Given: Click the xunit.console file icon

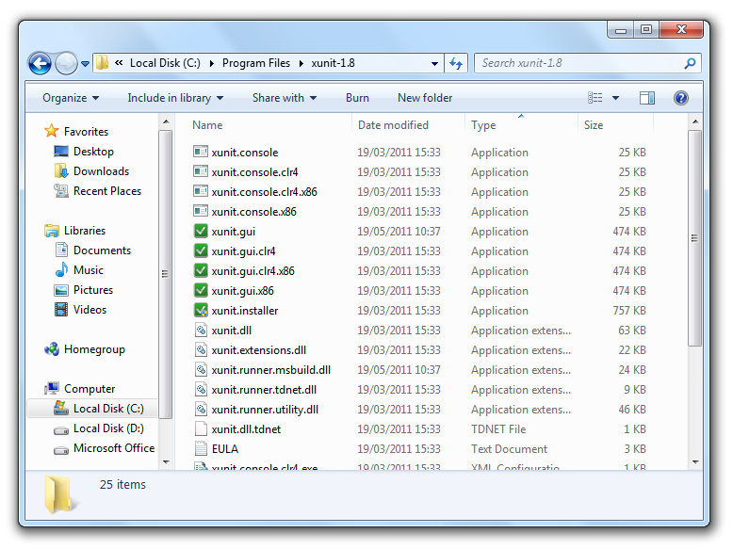Looking at the screenshot, I should (x=201, y=152).
